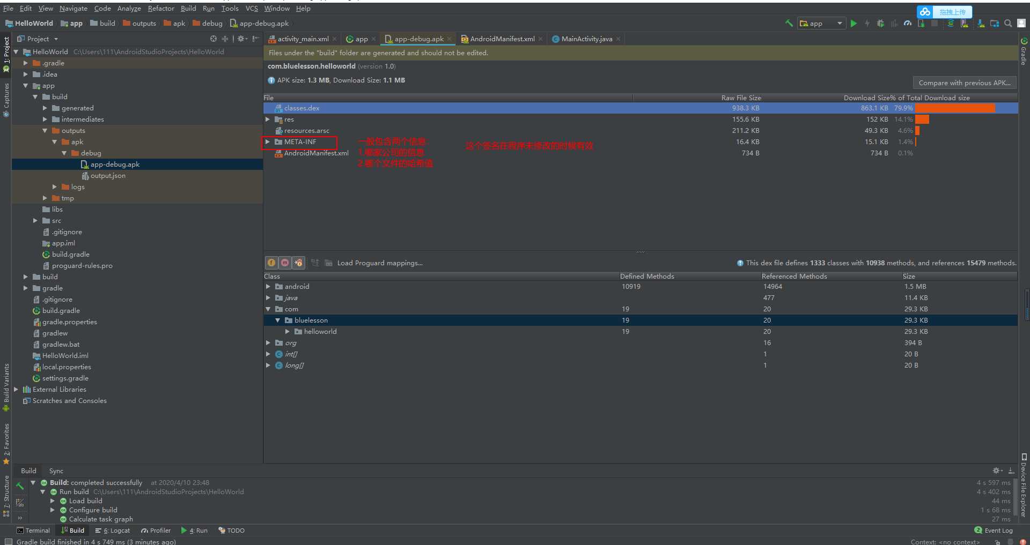Hide the Project panel with the hide icon
This screenshot has width=1030, height=545.
[255, 39]
